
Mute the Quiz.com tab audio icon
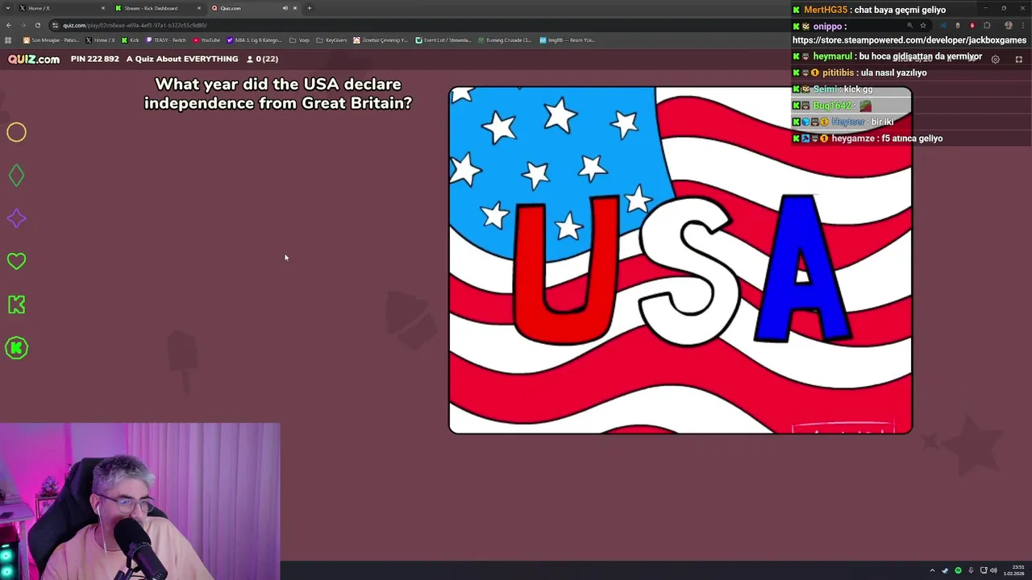[285, 8]
